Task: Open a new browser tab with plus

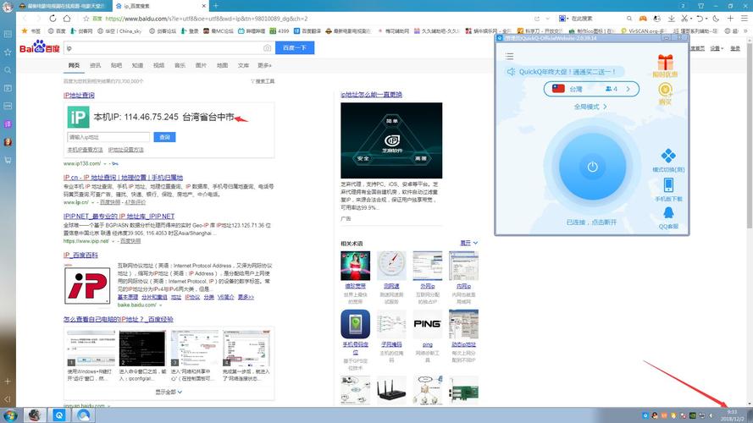Action: 216,6
